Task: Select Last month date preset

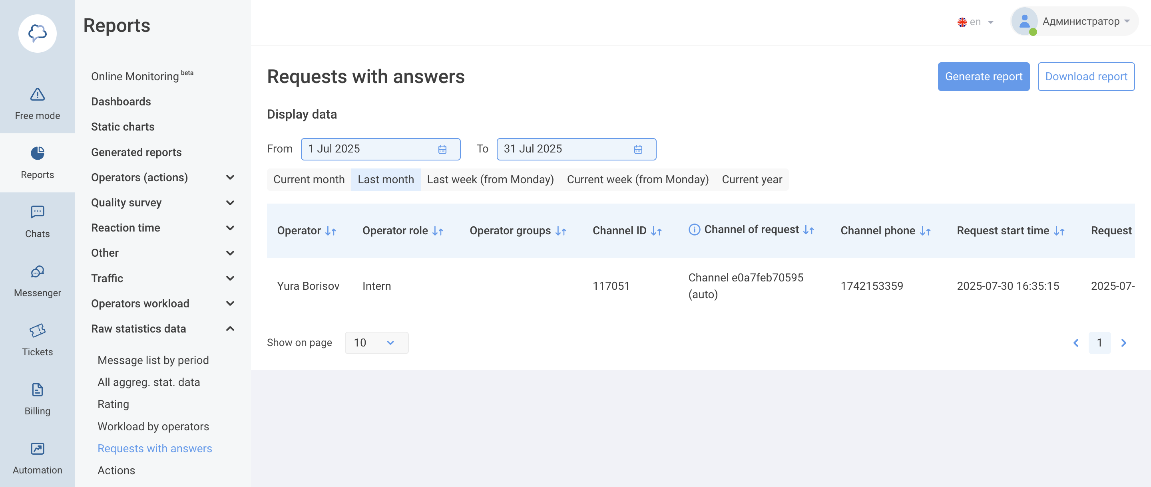Action: click(386, 180)
